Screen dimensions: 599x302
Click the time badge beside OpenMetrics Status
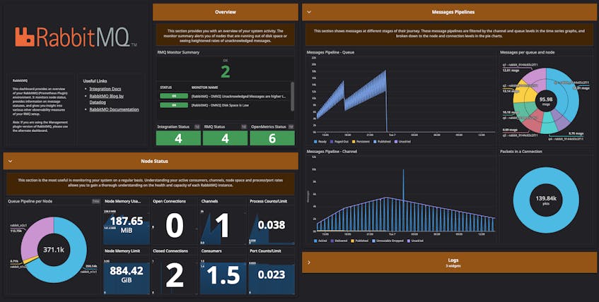(291, 126)
